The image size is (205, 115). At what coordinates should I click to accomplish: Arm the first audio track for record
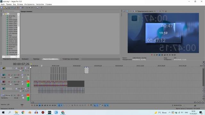click(9, 75)
